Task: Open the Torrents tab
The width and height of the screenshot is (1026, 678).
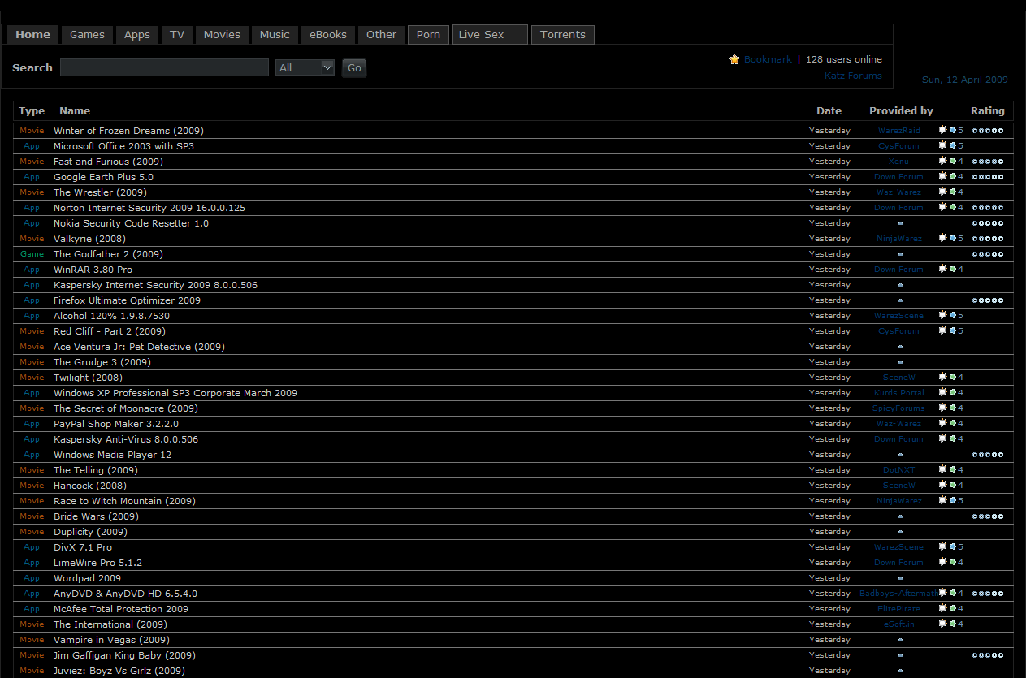Action: pyautogui.click(x=563, y=34)
